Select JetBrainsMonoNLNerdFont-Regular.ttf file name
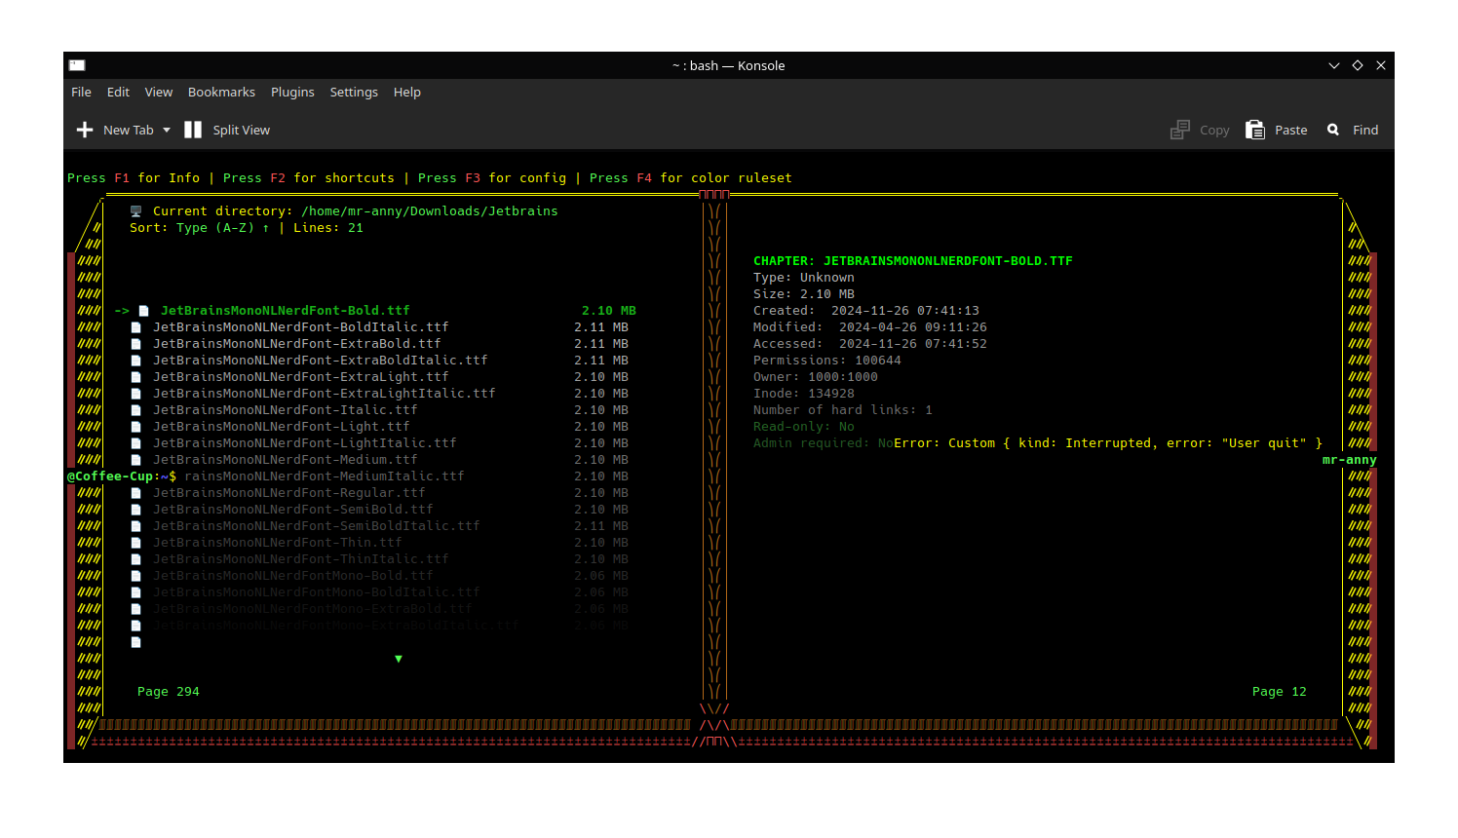Viewport: 1458px width, 838px height. tap(289, 493)
